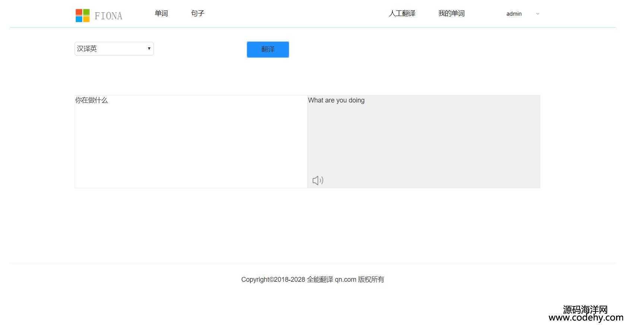Click the Copyright©2018-2028 footer text
Screen dimensions: 625x325
[x=273, y=280]
